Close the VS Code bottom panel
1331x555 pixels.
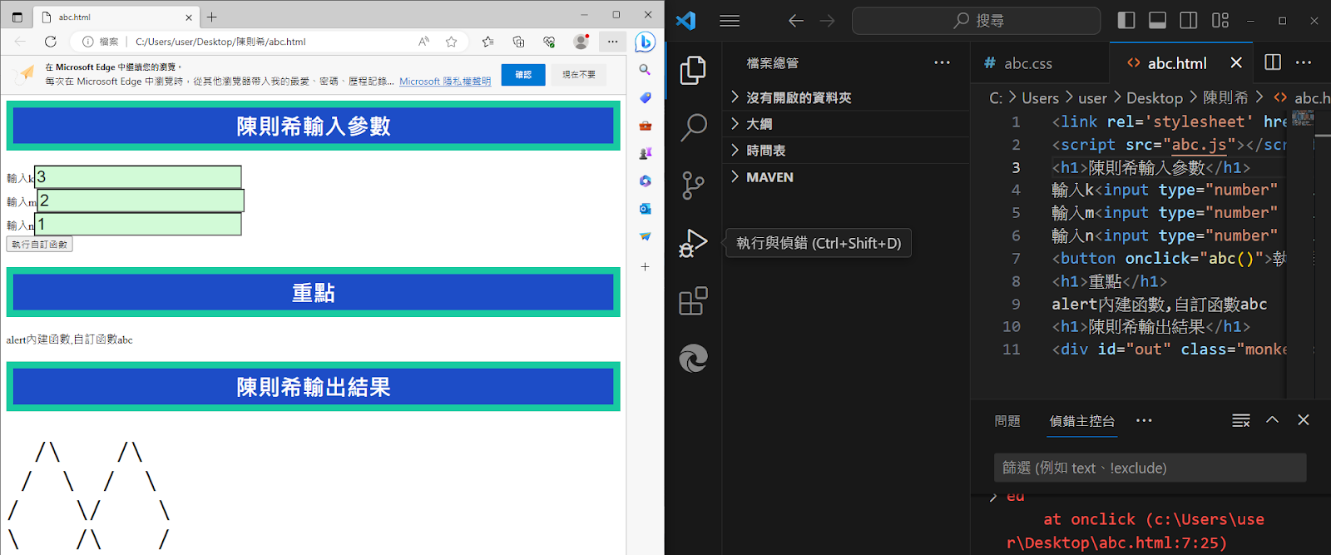(x=1304, y=420)
